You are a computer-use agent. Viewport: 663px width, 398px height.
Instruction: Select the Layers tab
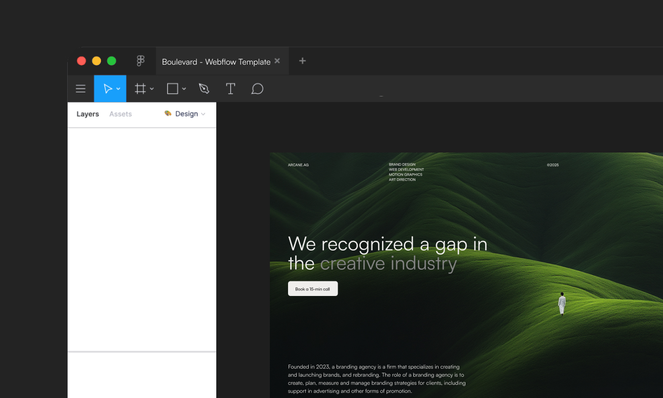tap(87, 114)
